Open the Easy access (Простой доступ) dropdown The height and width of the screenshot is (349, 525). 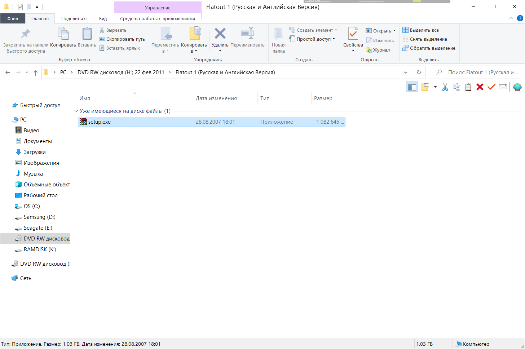(x=312, y=39)
